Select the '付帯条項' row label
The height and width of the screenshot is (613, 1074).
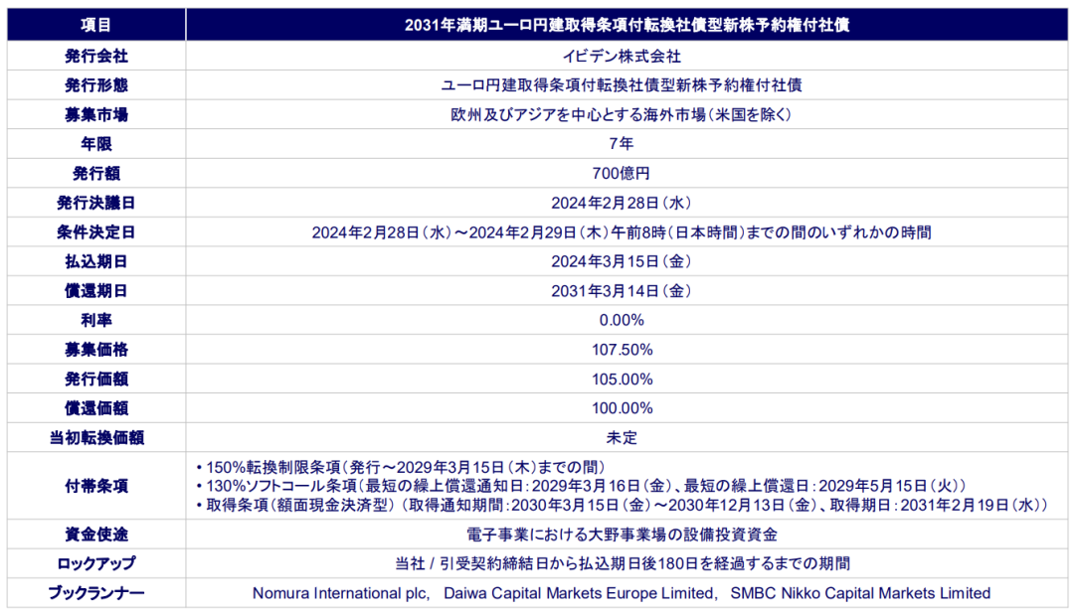(95, 487)
